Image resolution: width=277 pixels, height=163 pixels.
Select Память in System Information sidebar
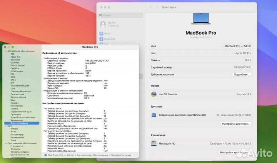14,109
